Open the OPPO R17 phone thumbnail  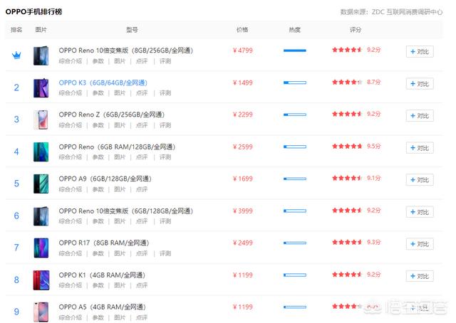click(41, 248)
